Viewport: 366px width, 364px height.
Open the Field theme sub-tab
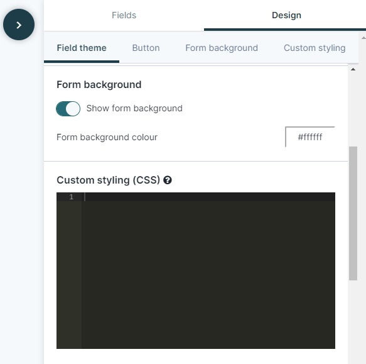click(82, 48)
